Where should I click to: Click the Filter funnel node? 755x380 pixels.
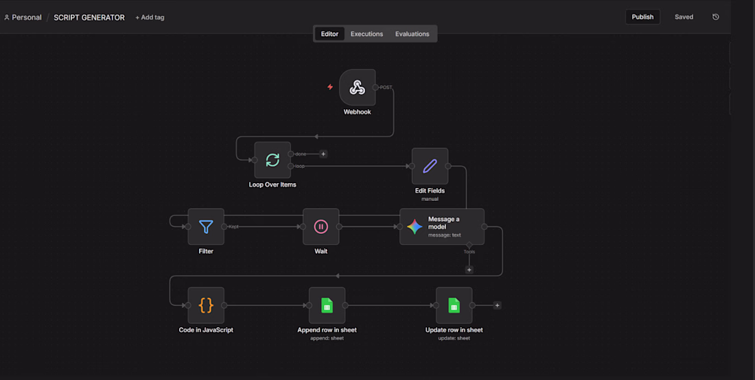pyautogui.click(x=206, y=226)
